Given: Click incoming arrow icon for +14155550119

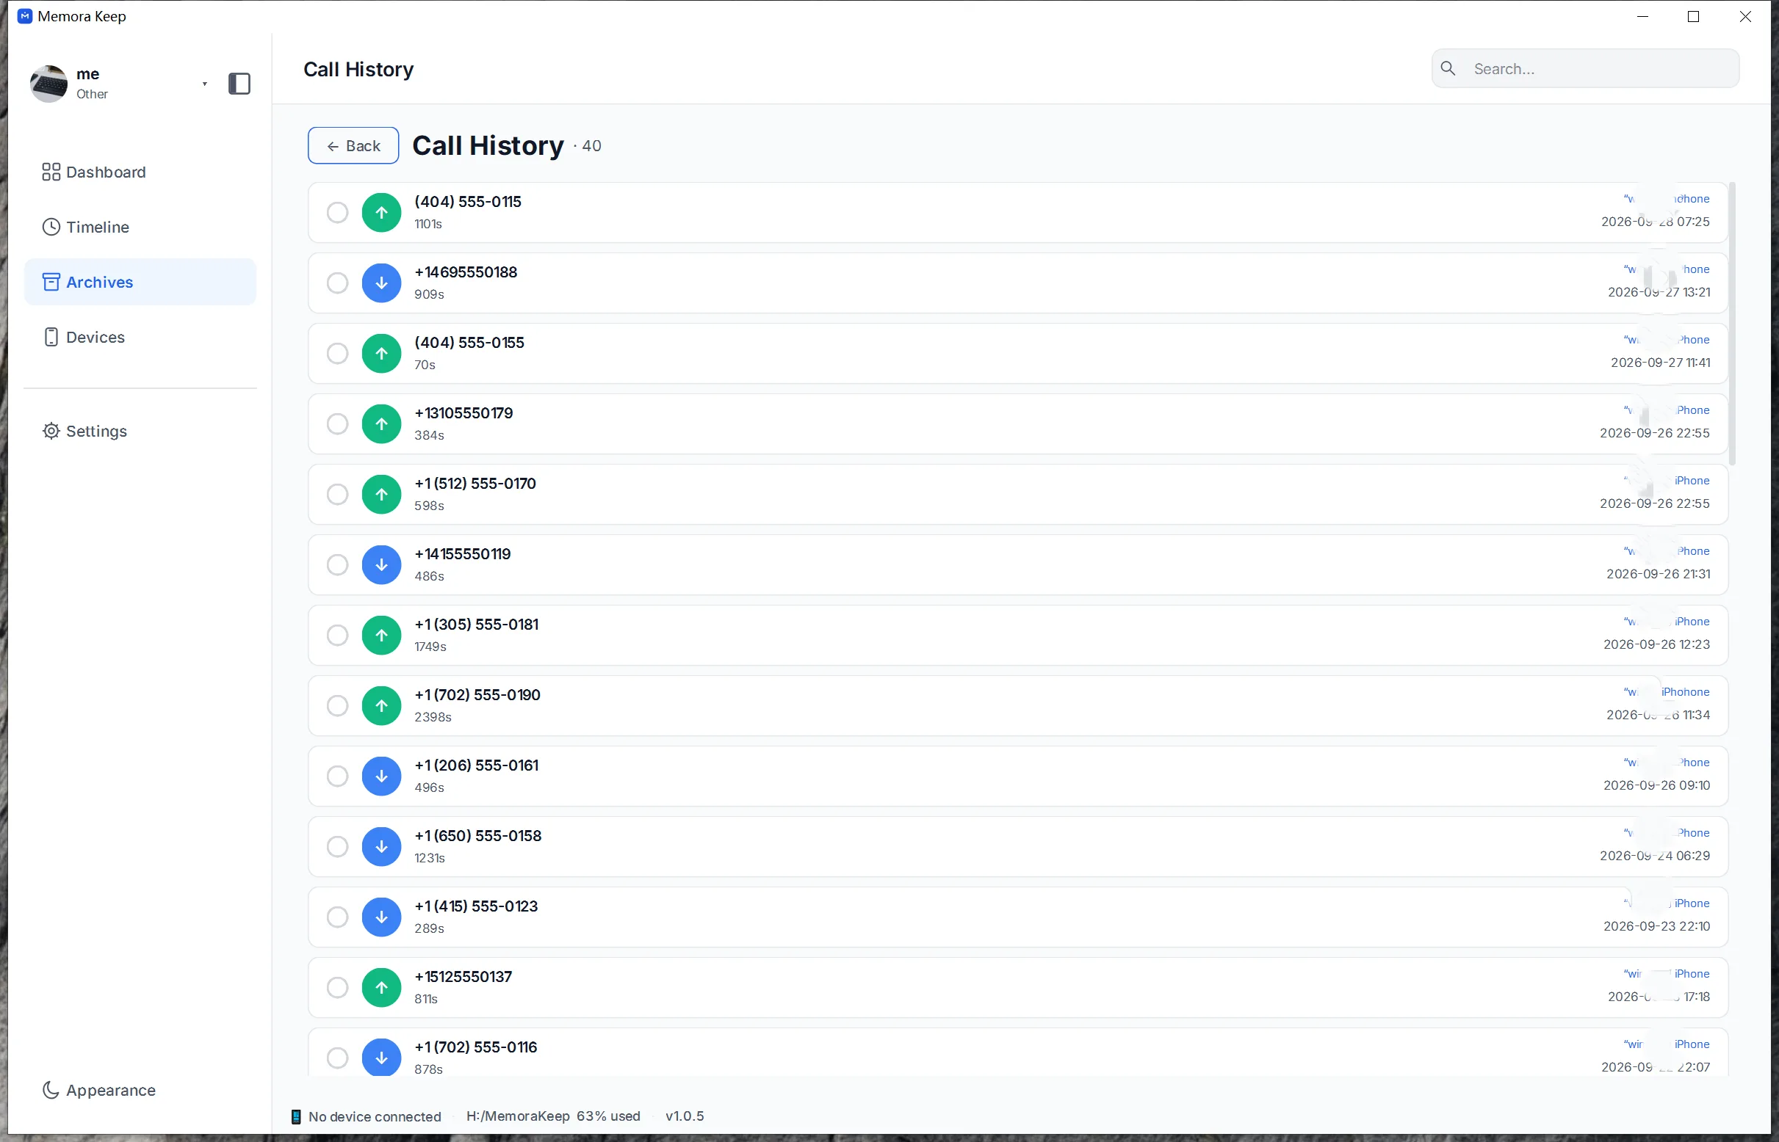Looking at the screenshot, I should (x=381, y=564).
